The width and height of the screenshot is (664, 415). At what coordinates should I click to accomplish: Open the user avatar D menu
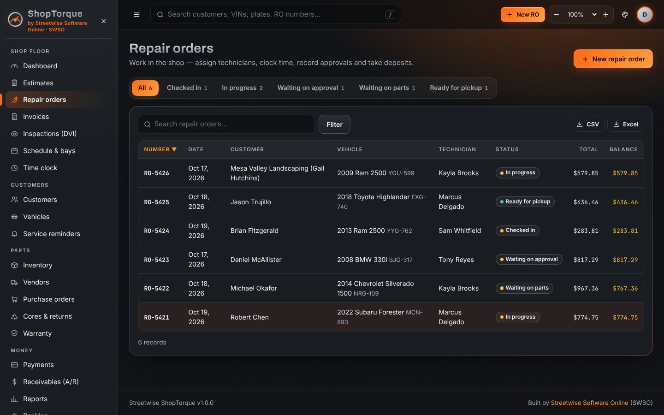click(x=645, y=14)
